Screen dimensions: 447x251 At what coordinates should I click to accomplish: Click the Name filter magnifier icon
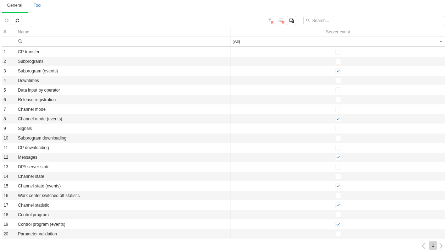pyautogui.click(x=20, y=42)
